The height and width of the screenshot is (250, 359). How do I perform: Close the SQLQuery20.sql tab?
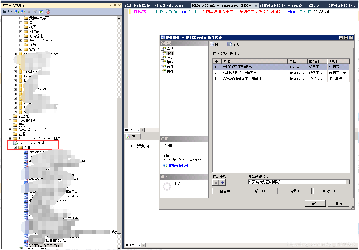[x=256, y=6]
